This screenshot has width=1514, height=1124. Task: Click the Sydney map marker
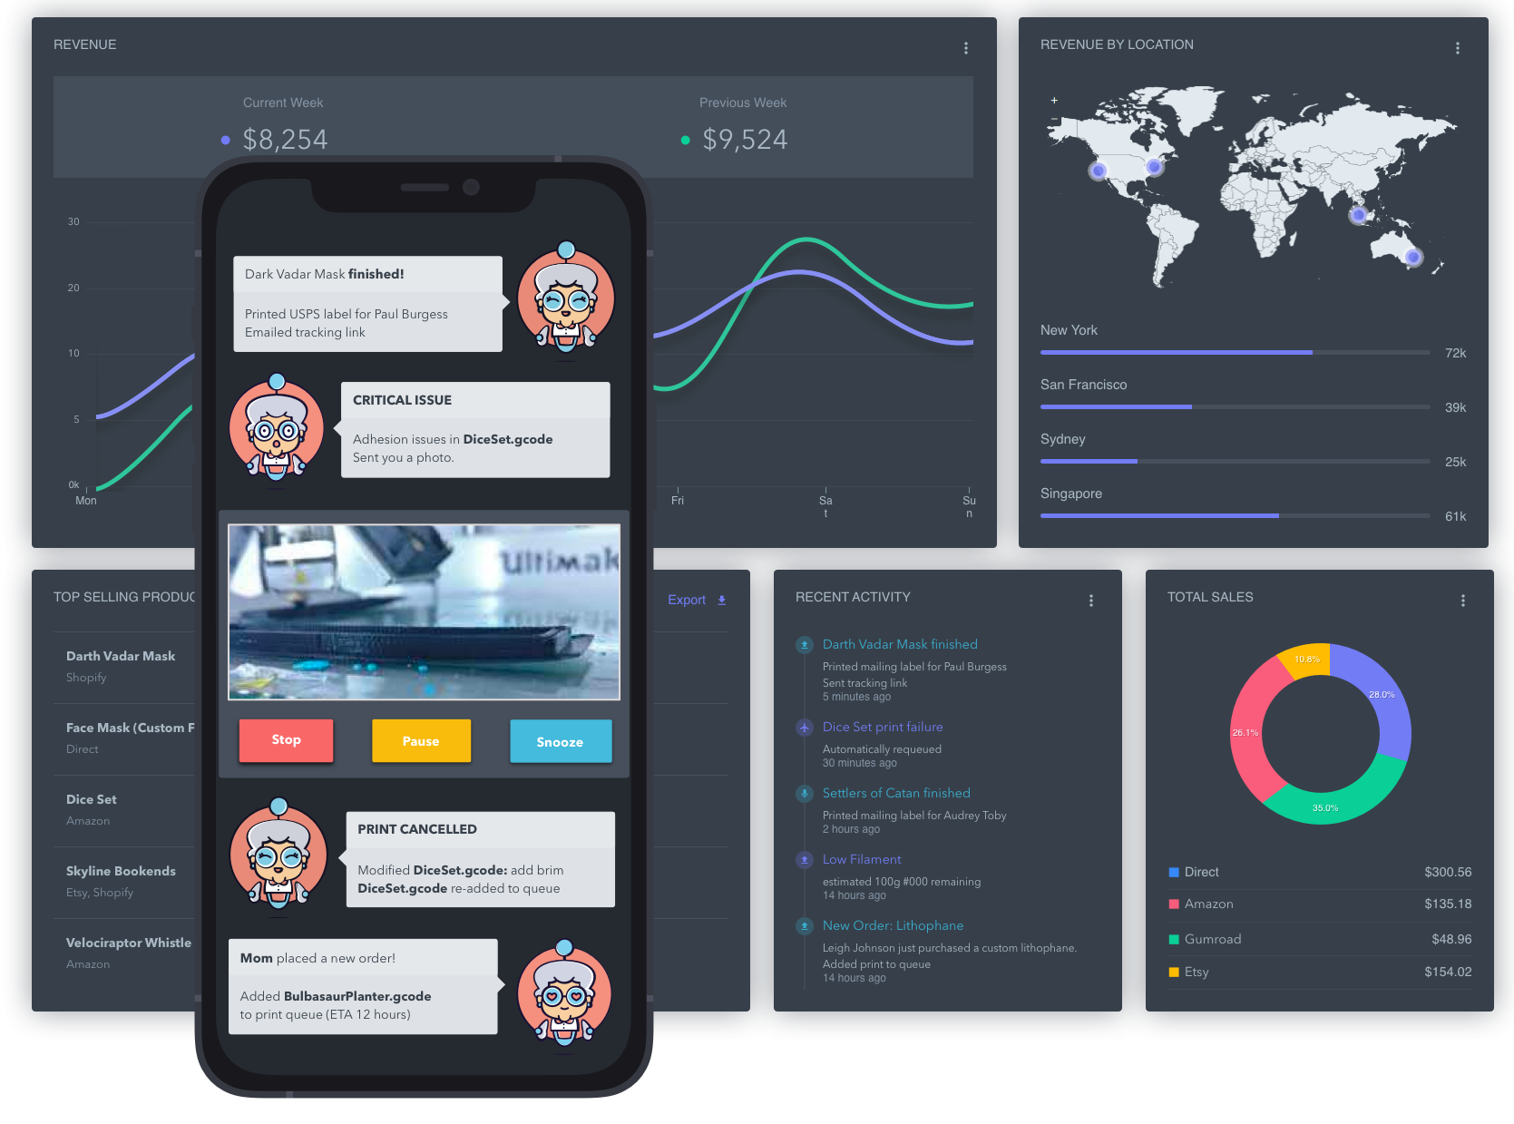click(1412, 257)
